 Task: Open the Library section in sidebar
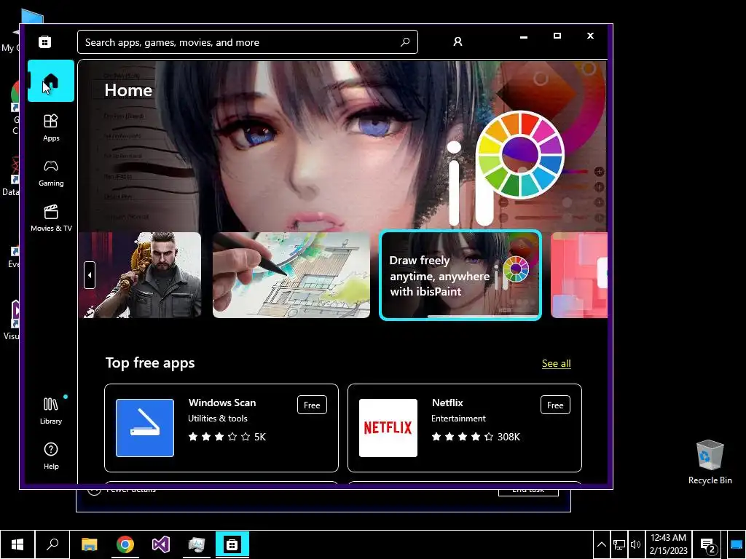pos(51,411)
